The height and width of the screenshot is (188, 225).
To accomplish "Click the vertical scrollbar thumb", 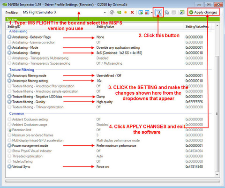I will [217, 113].
